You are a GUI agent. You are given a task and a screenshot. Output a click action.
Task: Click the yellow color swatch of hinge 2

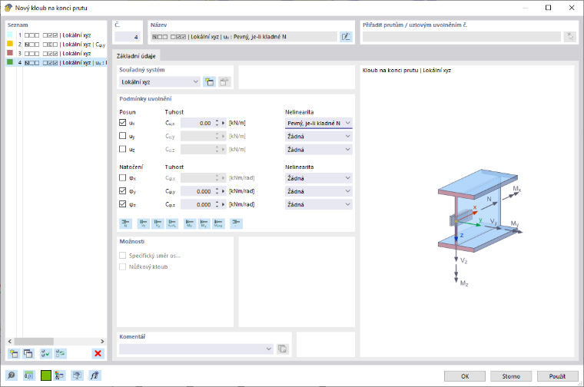(x=10, y=44)
